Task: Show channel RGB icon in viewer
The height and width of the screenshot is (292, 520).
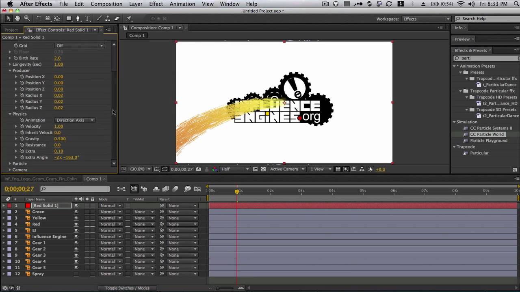Action: 214,169
